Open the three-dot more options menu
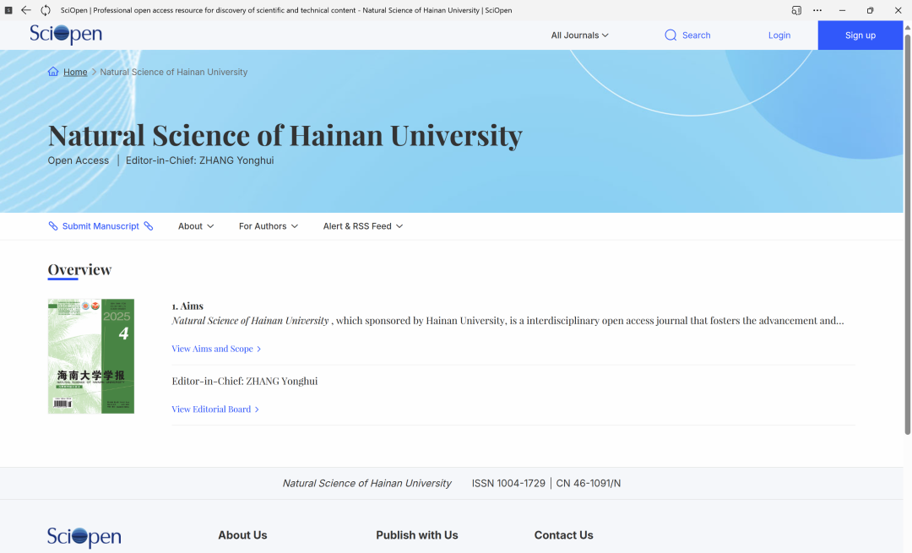The image size is (912, 553). [x=817, y=10]
